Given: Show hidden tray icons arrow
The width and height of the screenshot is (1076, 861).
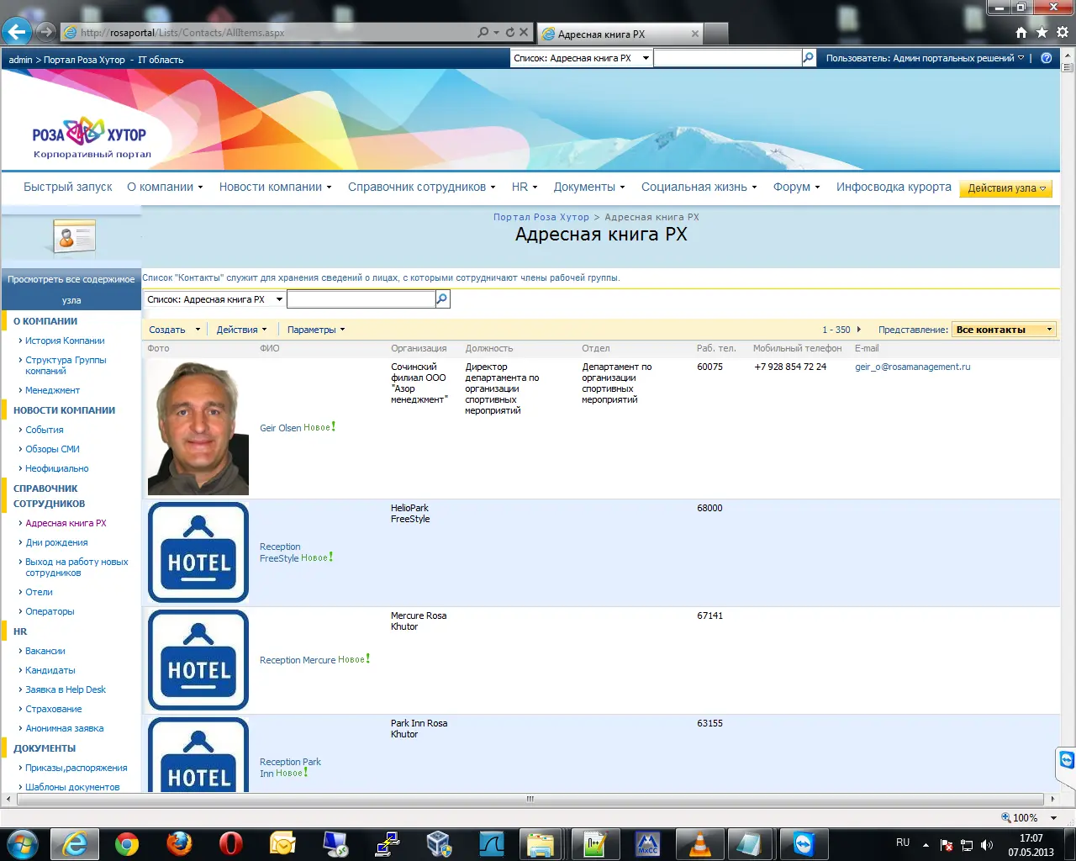Looking at the screenshot, I should tap(926, 845).
